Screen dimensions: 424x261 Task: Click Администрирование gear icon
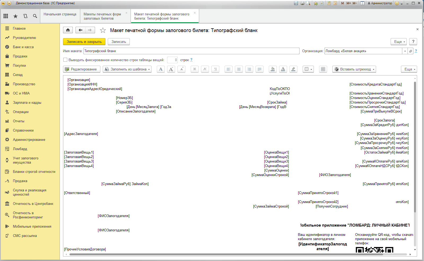coord(7,139)
